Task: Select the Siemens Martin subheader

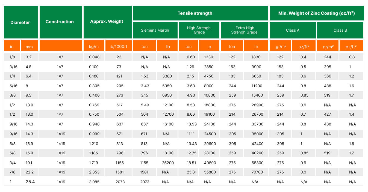Action: pyautogui.click(x=155, y=30)
